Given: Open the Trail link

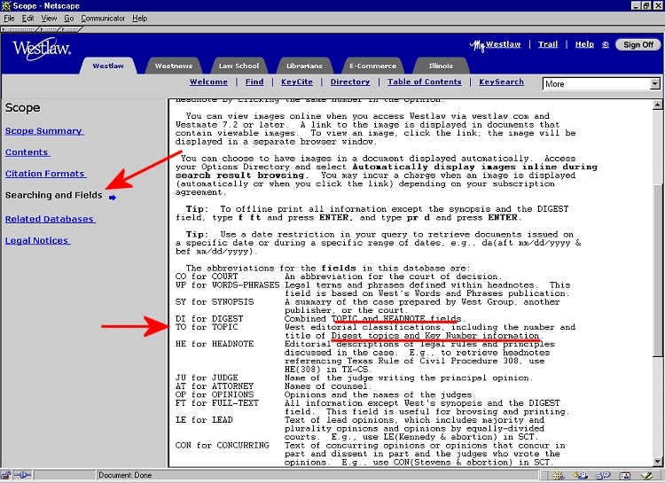Looking at the screenshot, I should tap(548, 44).
